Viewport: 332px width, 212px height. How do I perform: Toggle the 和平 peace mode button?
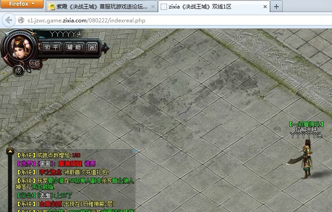(x=52, y=47)
